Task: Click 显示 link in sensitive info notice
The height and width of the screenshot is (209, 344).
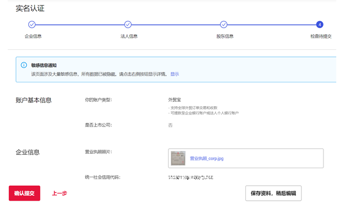Action: pos(174,74)
